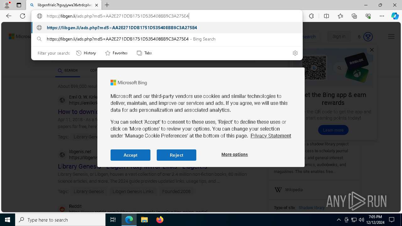
Task: Open More options for cookies
Action: point(235,154)
